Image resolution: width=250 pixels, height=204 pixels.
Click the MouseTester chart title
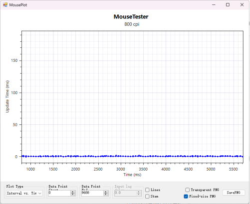pos(131,17)
